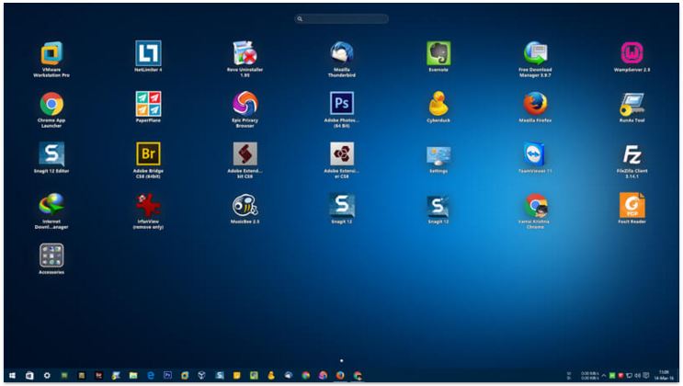Screen dimensions: 683x386
Task: Open the Store icon on taskbar
Action: 29,376
